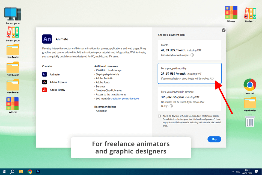Open the info icon on the Month plan

tap(192, 55)
